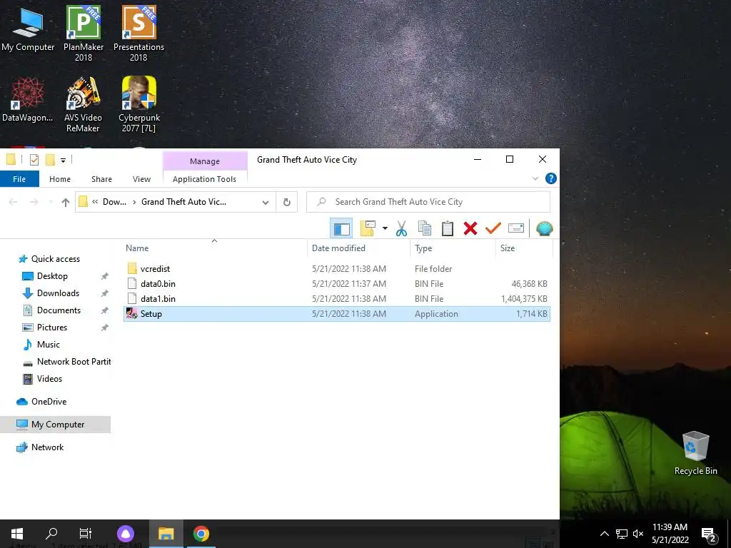This screenshot has width=731, height=548.
Task: Switch to the Share ribbon tab
Action: pos(101,179)
